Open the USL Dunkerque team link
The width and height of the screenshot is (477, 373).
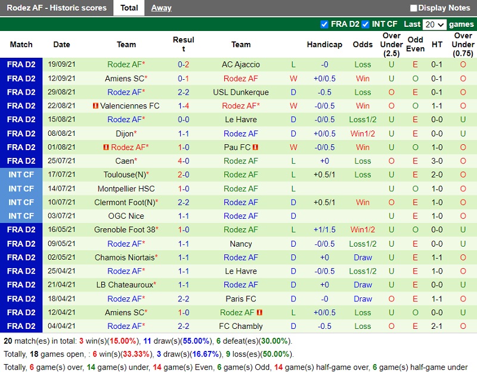point(241,92)
